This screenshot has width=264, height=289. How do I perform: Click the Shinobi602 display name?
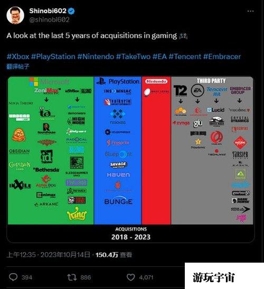[x=48, y=11]
